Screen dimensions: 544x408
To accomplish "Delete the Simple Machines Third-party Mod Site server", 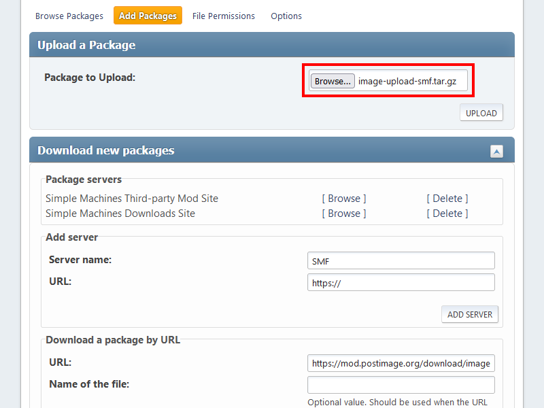I will [x=447, y=199].
